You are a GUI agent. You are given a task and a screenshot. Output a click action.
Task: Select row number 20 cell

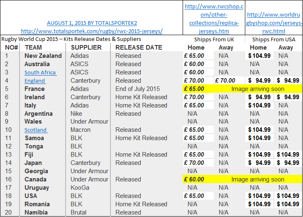8,212
